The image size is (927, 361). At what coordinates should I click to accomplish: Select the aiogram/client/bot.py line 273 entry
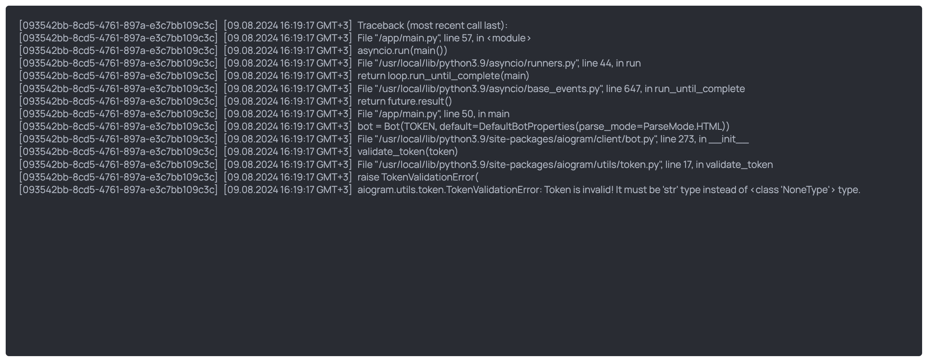553,139
